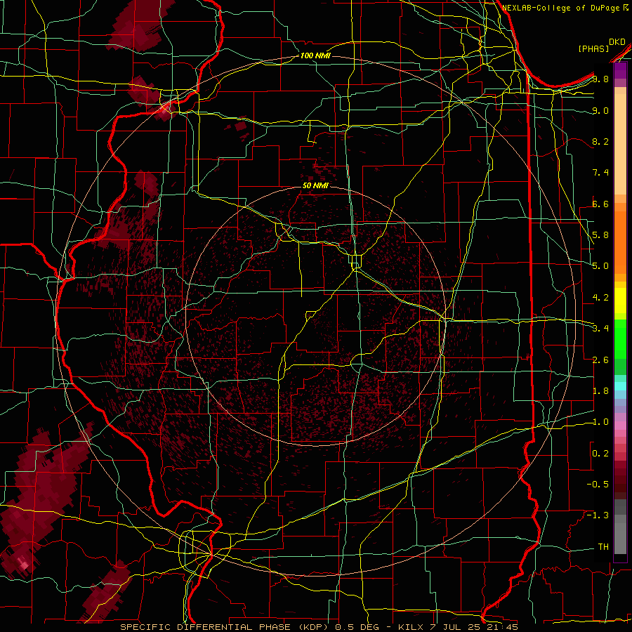Image resolution: width=632 pixels, height=632 pixels.
Task: Pick the pink color bar segment near 1.0
Action: (x=620, y=426)
